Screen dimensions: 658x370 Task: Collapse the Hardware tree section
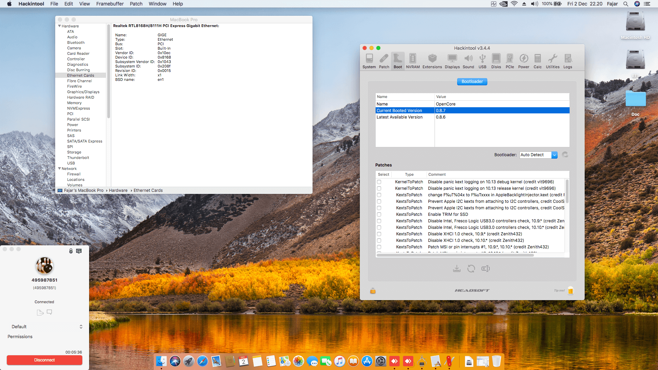60,26
